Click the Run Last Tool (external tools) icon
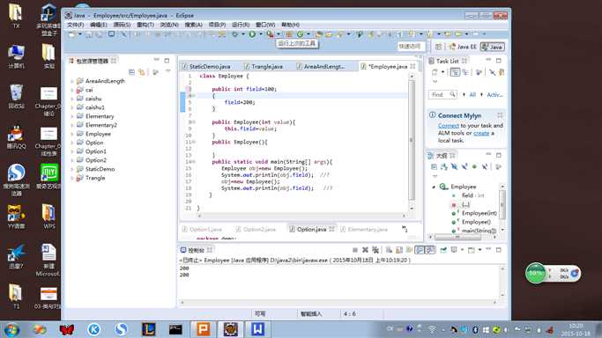Screen dimensions: 602x338 coord(271,34)
